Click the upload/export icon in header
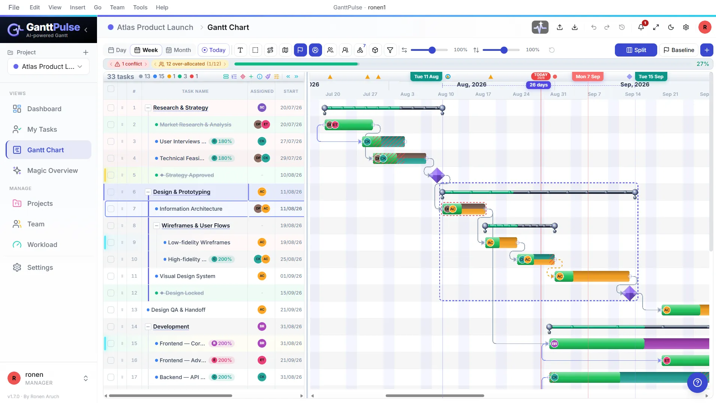The height and width of the screenshot is (403, 716). [x=560, y=27]
